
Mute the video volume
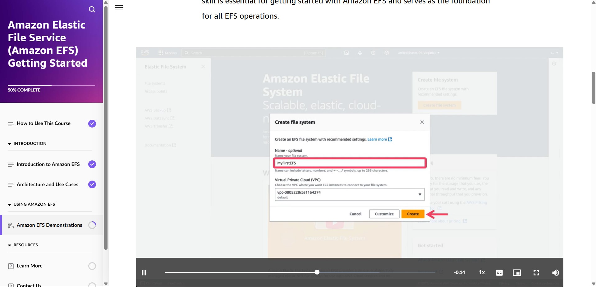(x=556, y=273)
